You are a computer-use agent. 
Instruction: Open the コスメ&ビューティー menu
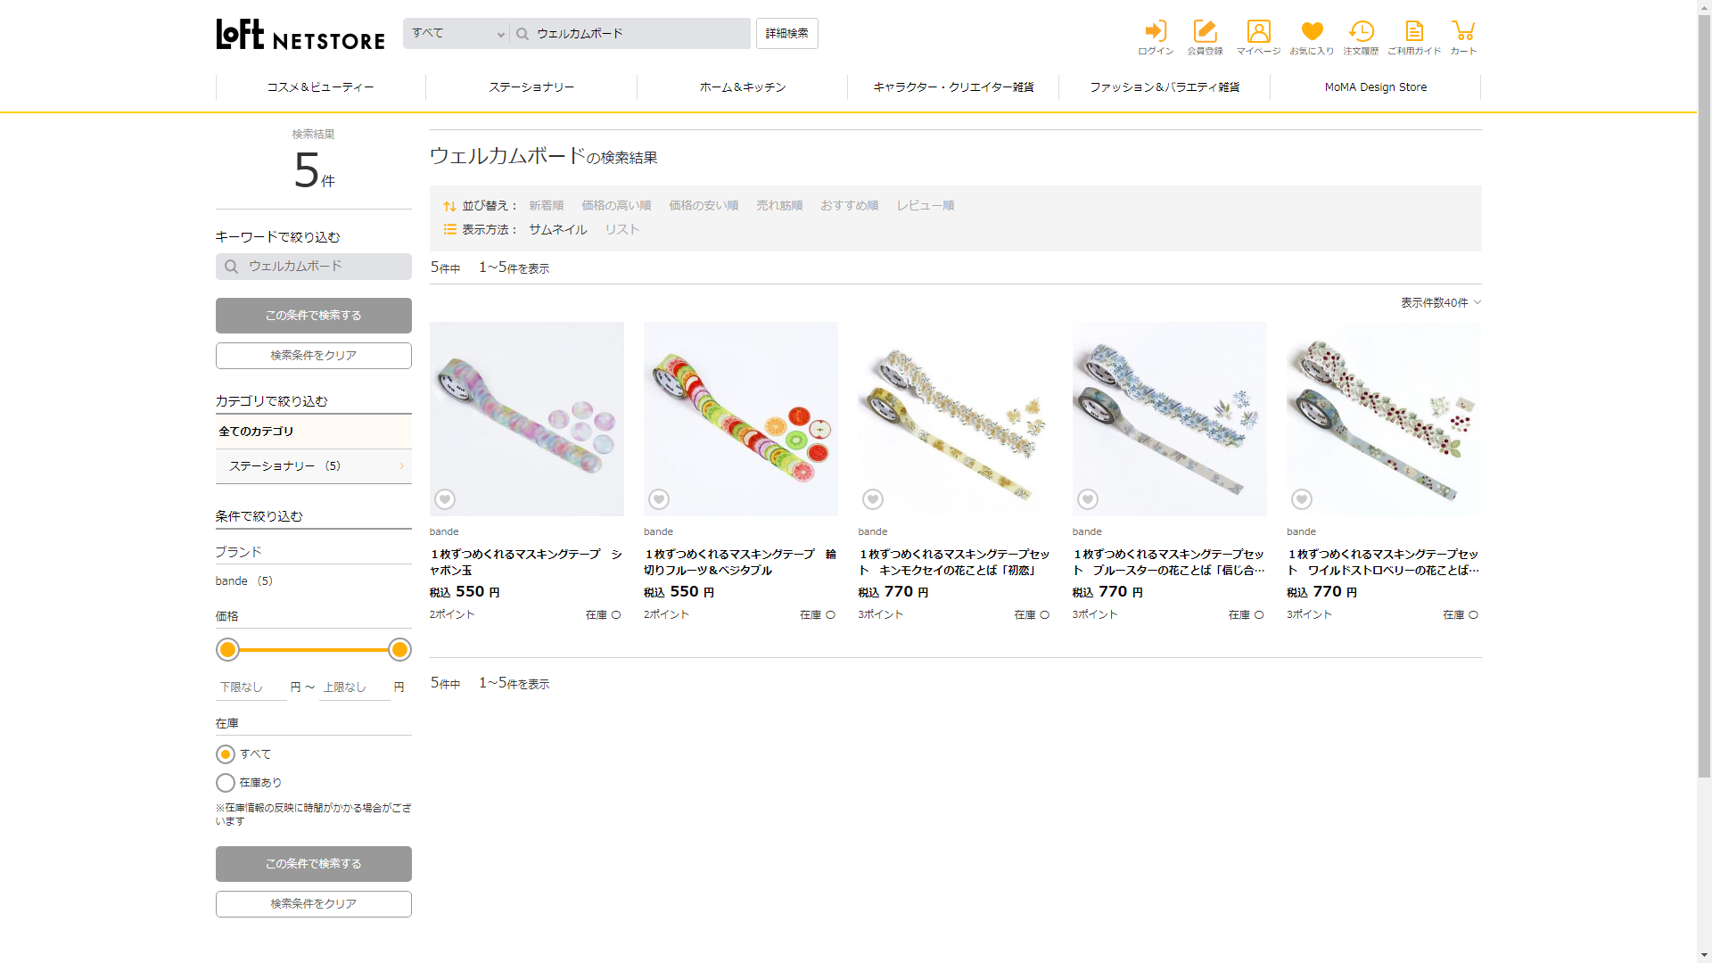click(x=321, y=87)
